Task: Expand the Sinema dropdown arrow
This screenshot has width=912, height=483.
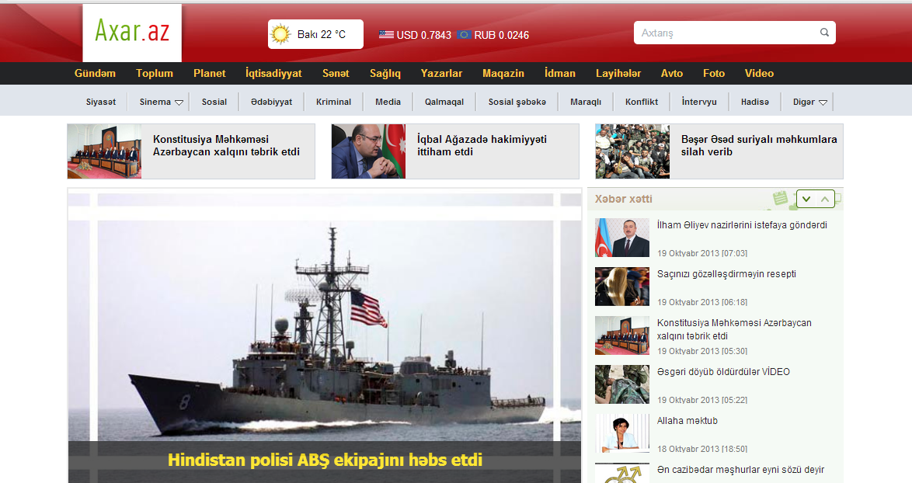Action: tap(179, 103)
